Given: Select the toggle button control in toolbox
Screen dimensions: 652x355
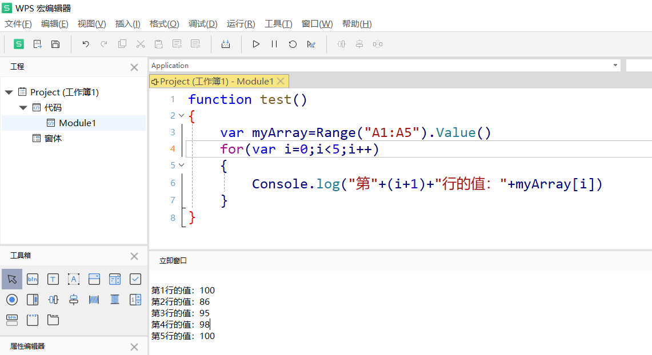Looking at the screenshot, I should (12, 320).
